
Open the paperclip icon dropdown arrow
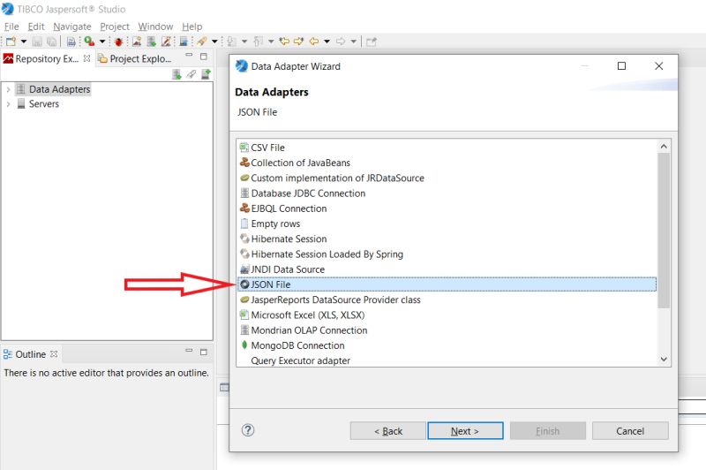(x=214, y=42)
